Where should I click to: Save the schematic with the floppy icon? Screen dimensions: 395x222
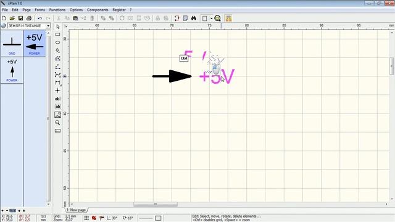[20, 18]
